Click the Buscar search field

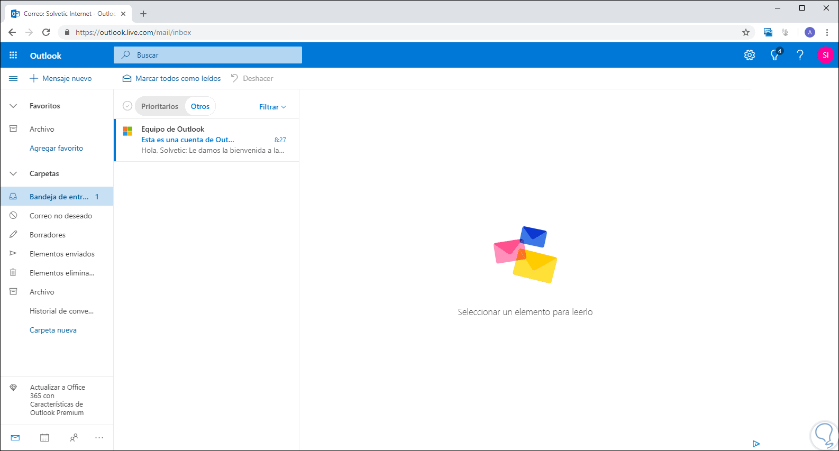click(x=208, y=55)
